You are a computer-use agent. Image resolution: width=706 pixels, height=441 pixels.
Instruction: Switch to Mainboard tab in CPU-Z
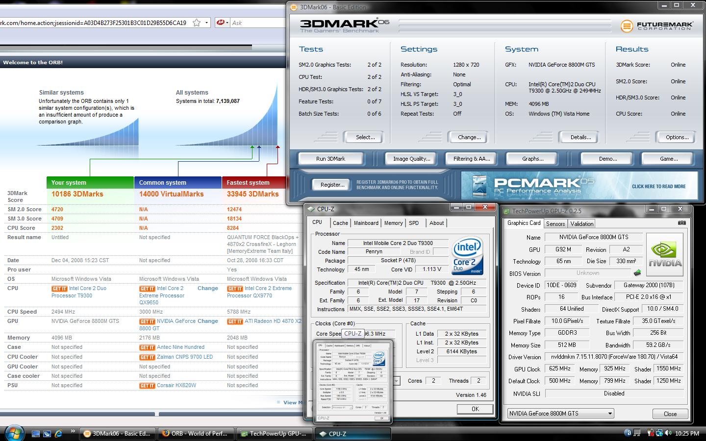[366, 223]
